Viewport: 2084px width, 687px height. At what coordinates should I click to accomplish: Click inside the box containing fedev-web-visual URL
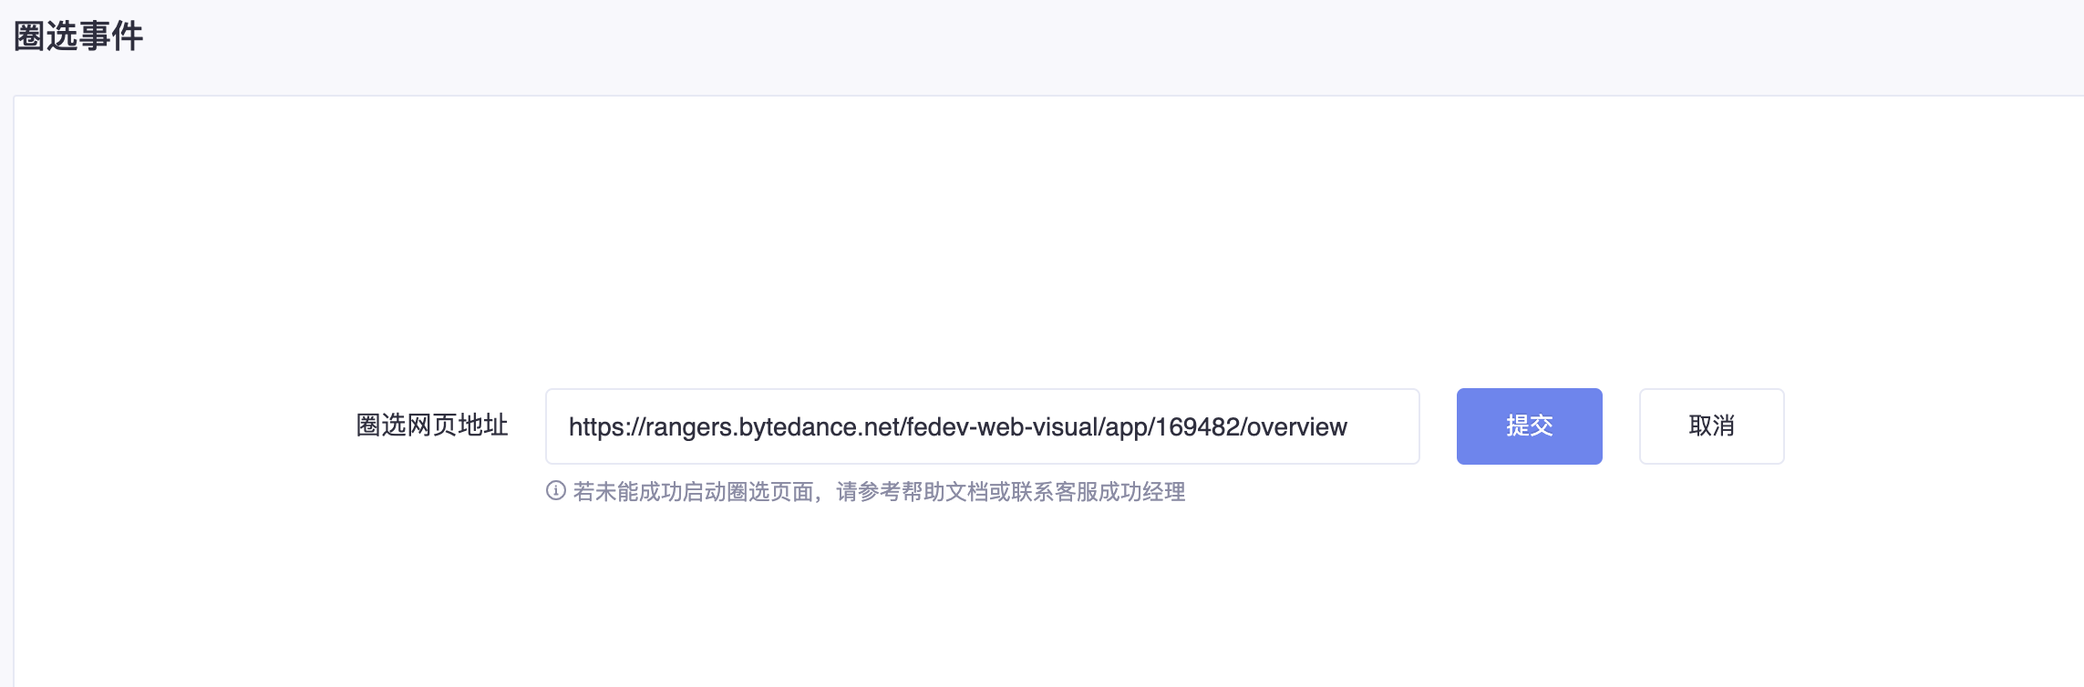pos(982,426)
